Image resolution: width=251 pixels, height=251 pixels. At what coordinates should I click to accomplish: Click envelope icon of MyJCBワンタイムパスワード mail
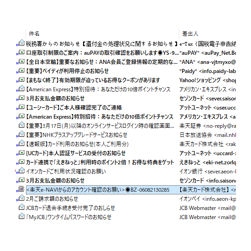21,216
